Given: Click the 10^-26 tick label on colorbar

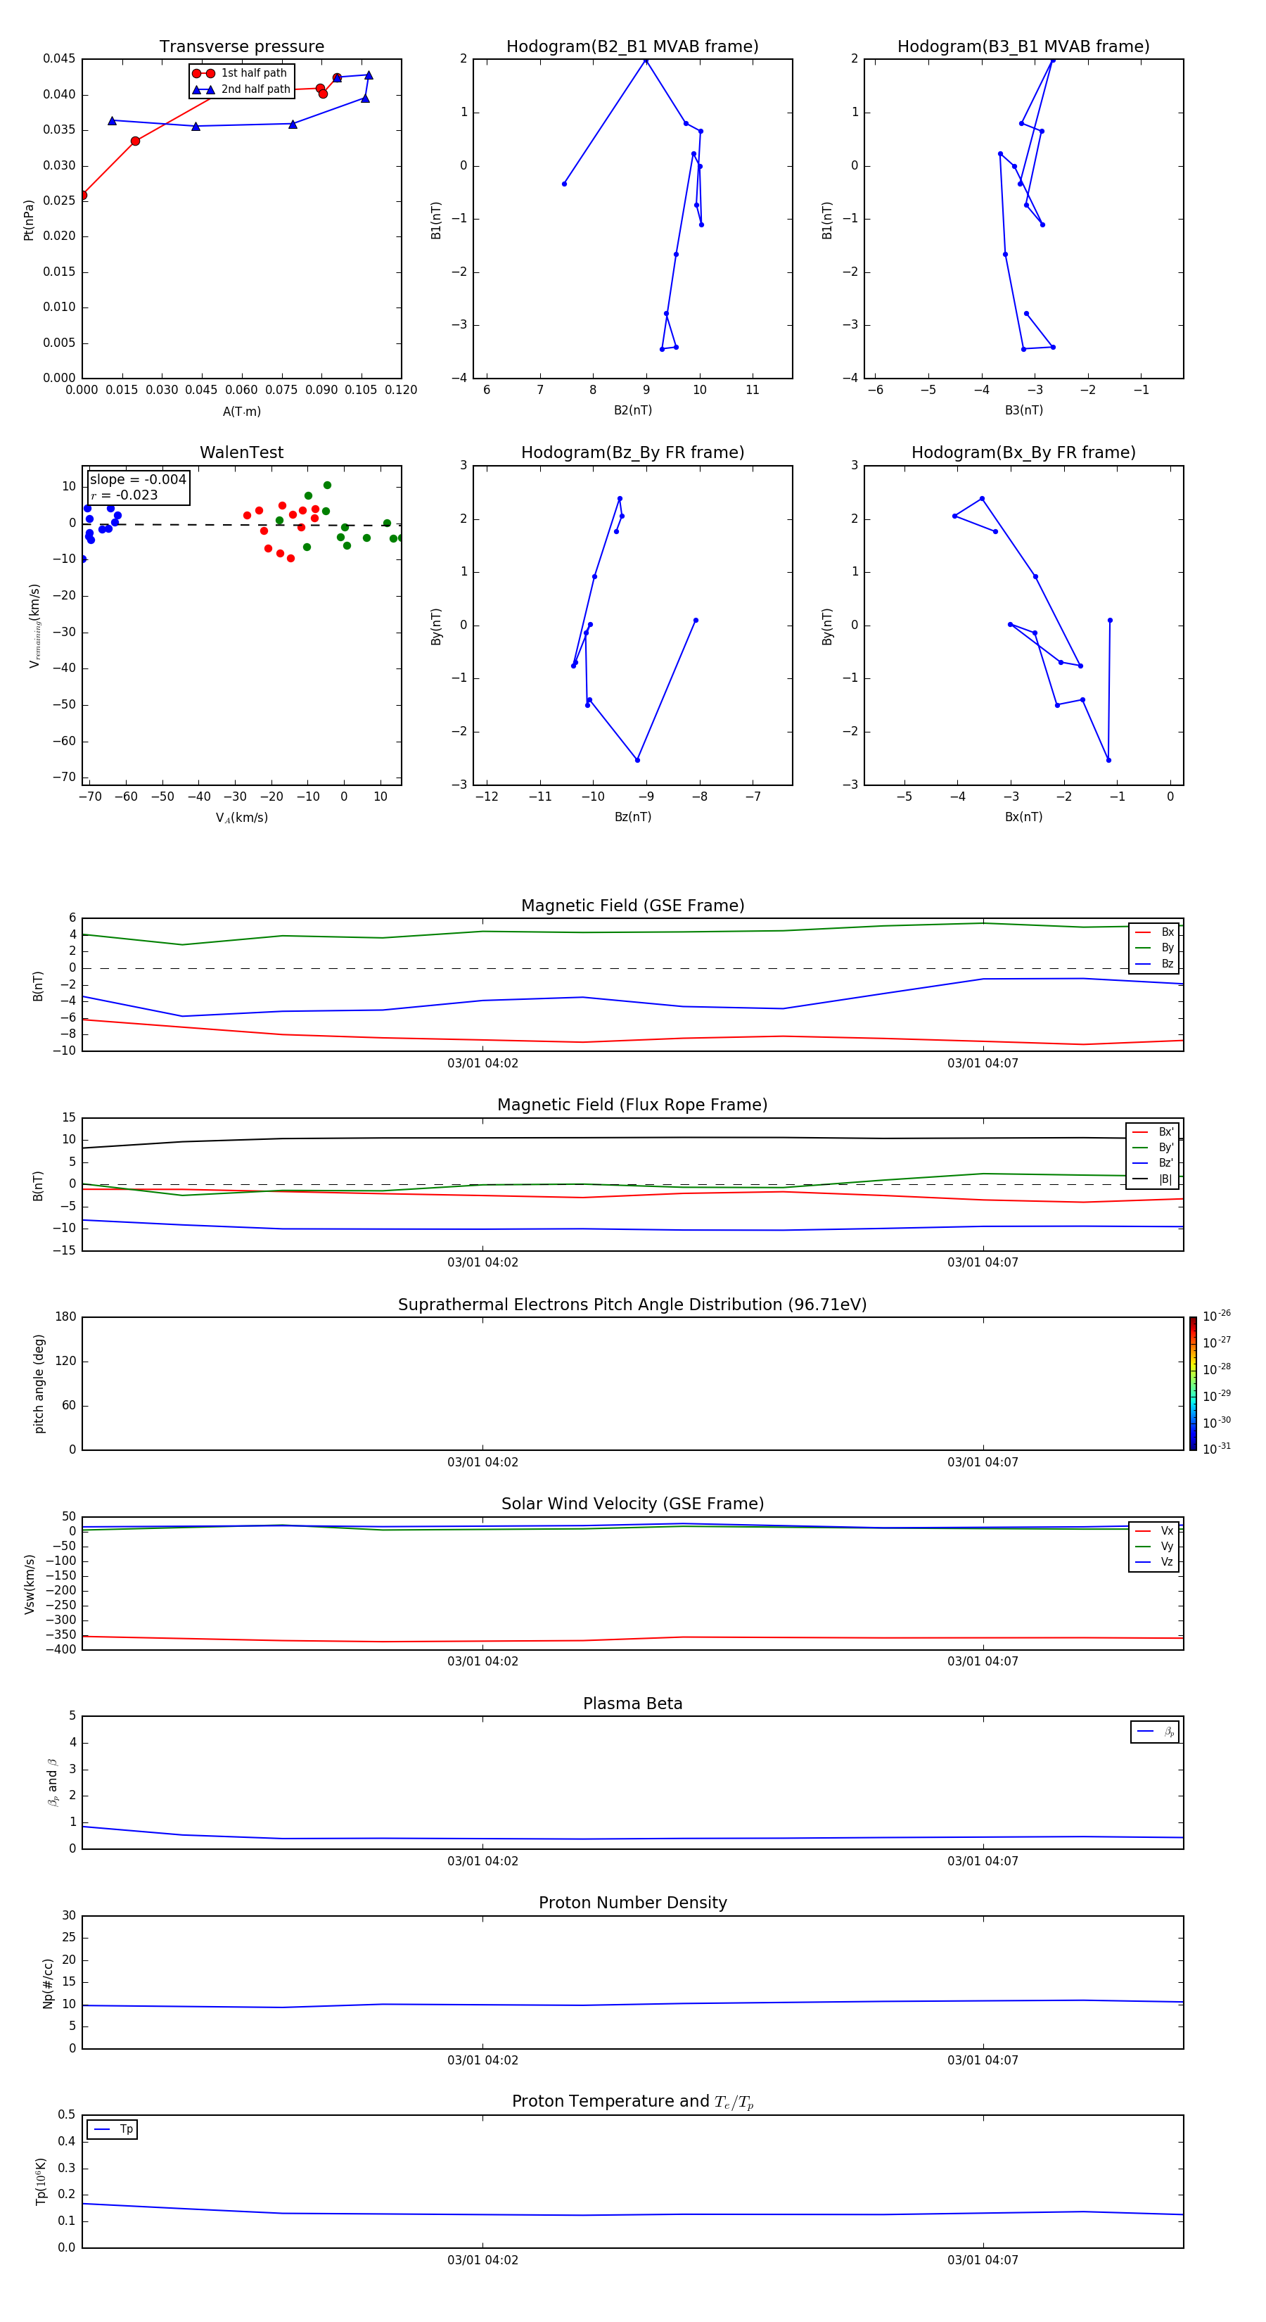Looking at the screenshot, I should pos(1217,1316).
